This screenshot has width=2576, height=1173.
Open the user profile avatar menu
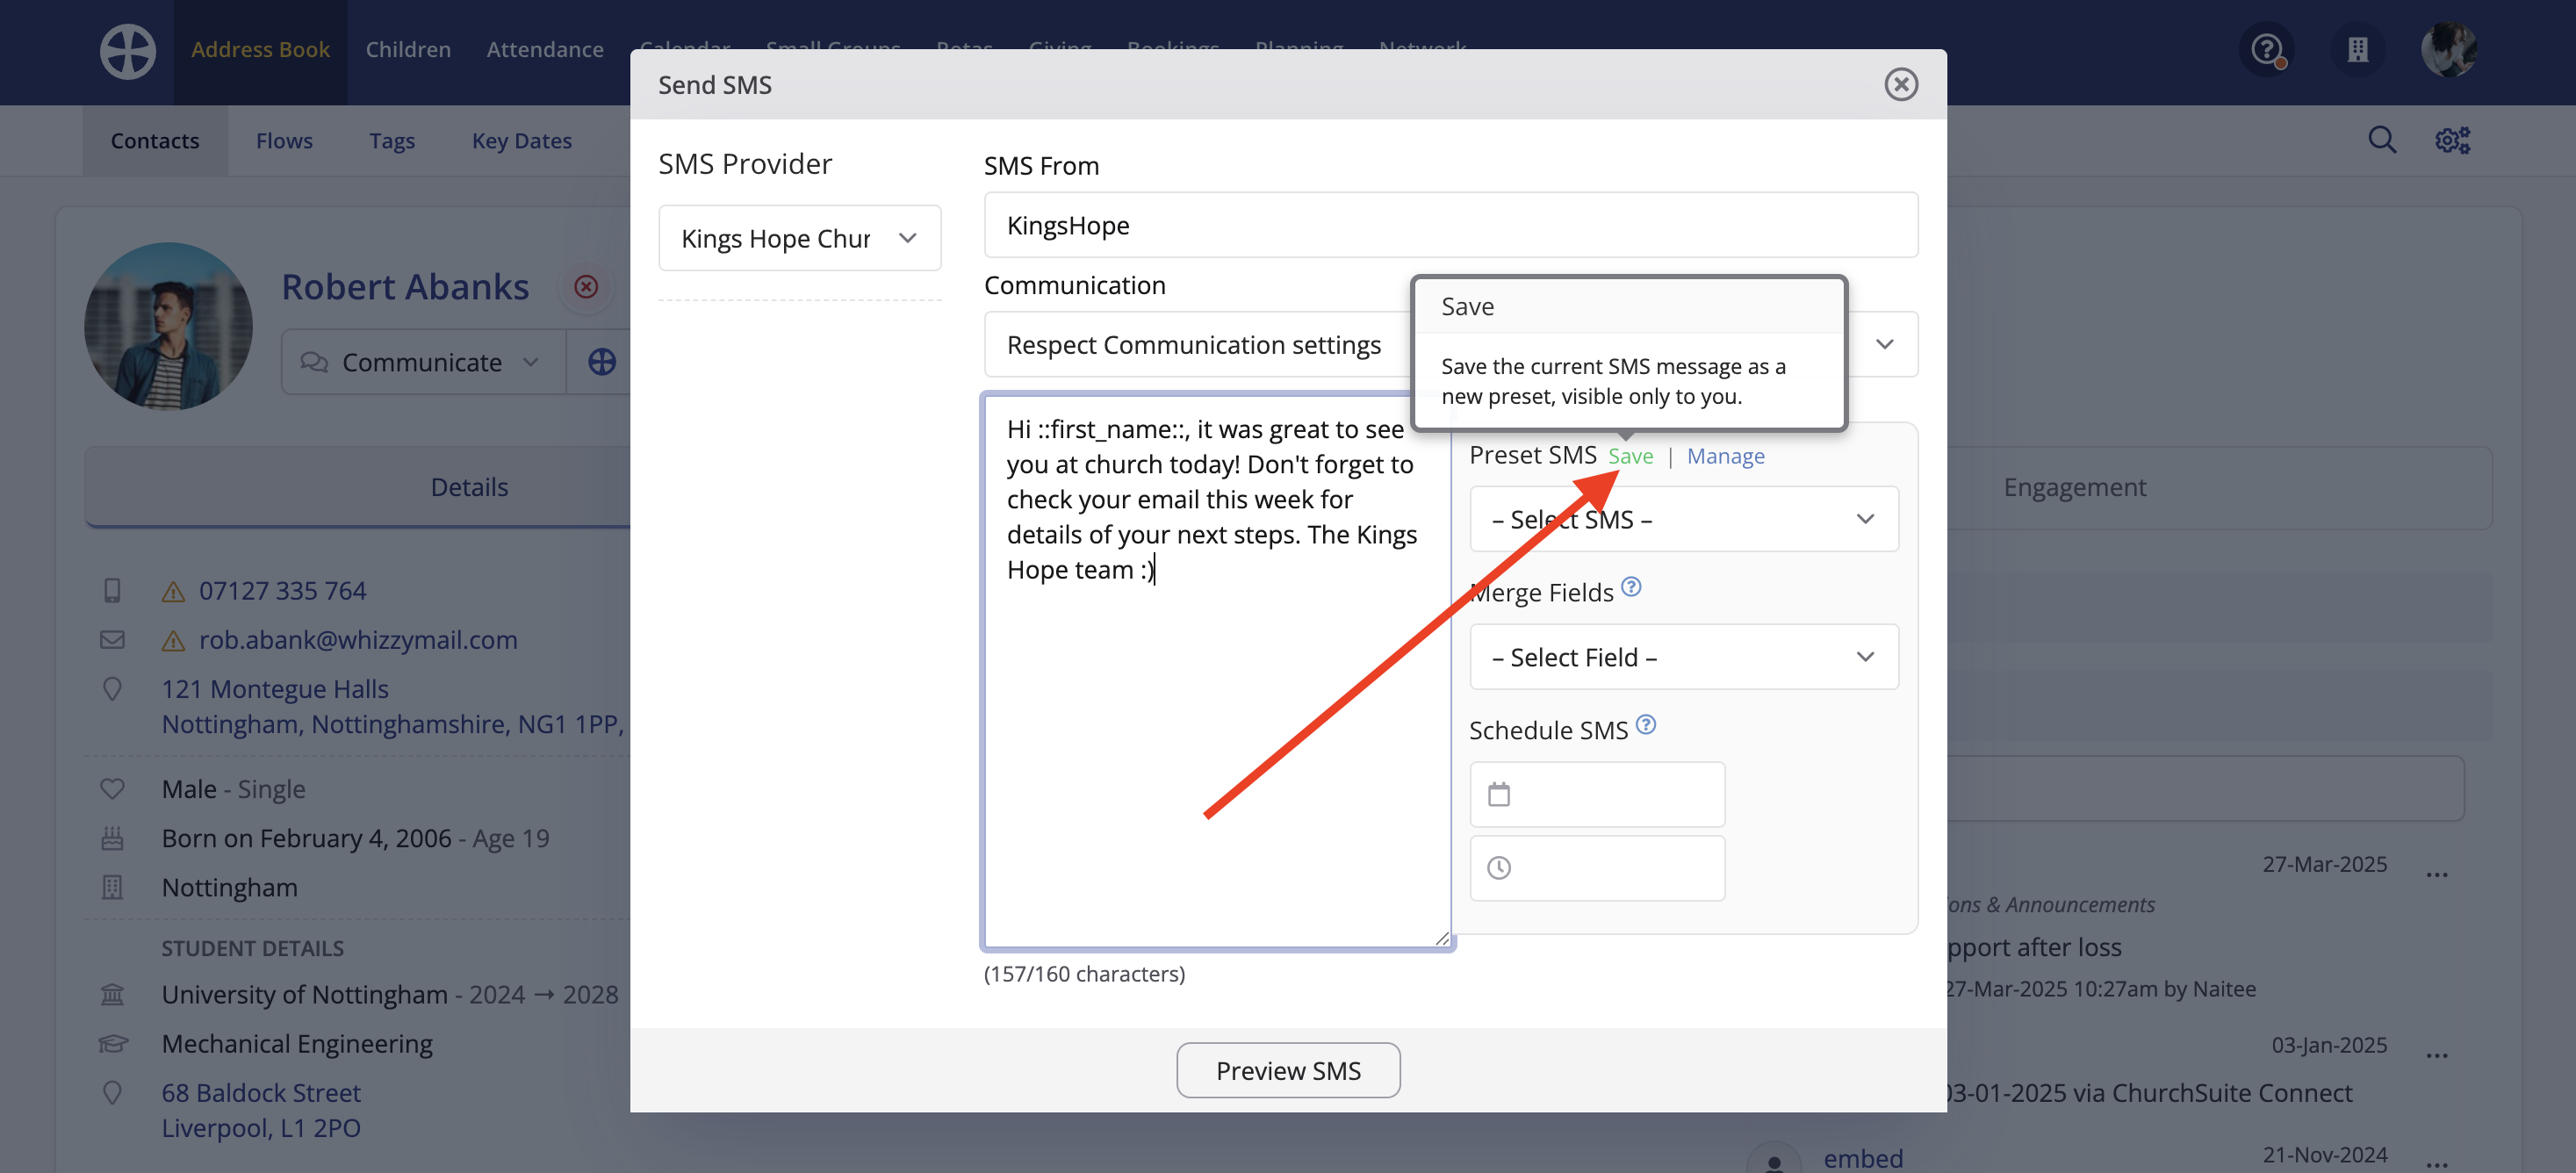(2449, 49)
